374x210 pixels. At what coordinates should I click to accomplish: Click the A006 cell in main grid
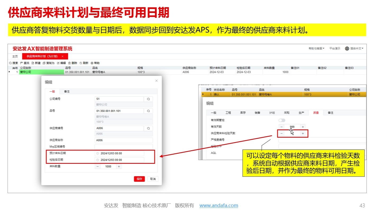pyautogui.click(x=195, y=72)
